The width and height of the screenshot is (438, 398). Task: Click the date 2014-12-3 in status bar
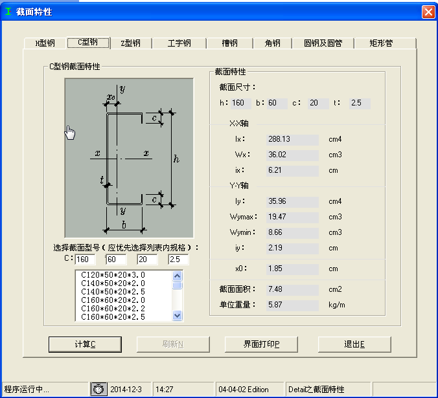[x=126, y=390]
